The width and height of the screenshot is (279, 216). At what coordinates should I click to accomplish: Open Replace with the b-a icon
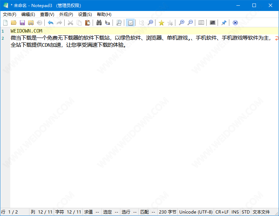108,23
